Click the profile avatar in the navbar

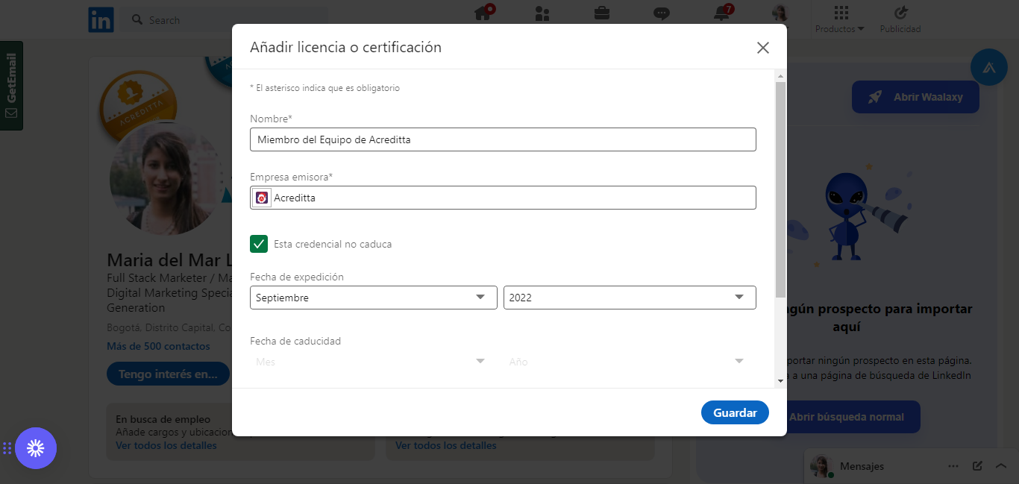point(780,13)
